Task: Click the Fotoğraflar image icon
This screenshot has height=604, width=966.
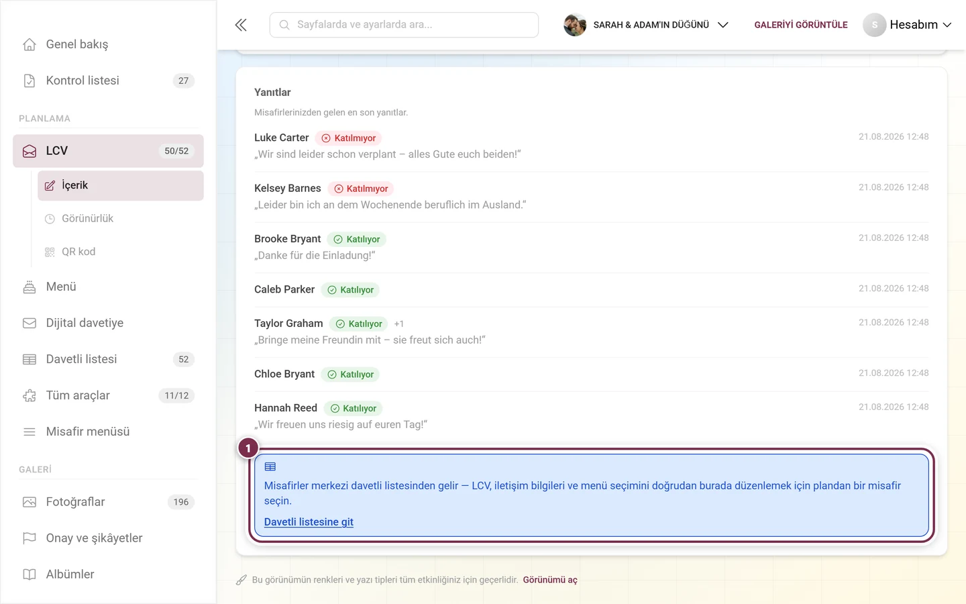Action: (30, 502)
